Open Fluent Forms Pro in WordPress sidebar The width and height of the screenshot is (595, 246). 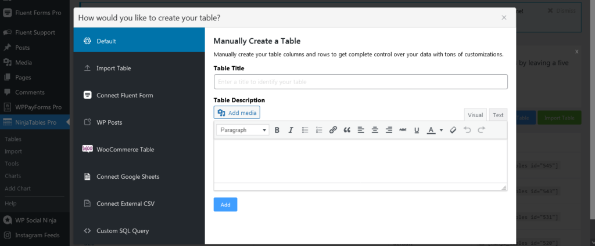pos(34,13)
